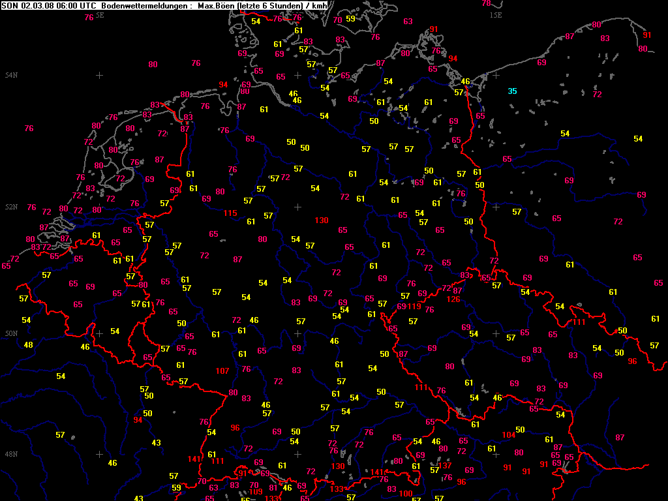
Task: Select the yellow 48 gust value
Action: [x=28, y=345]
